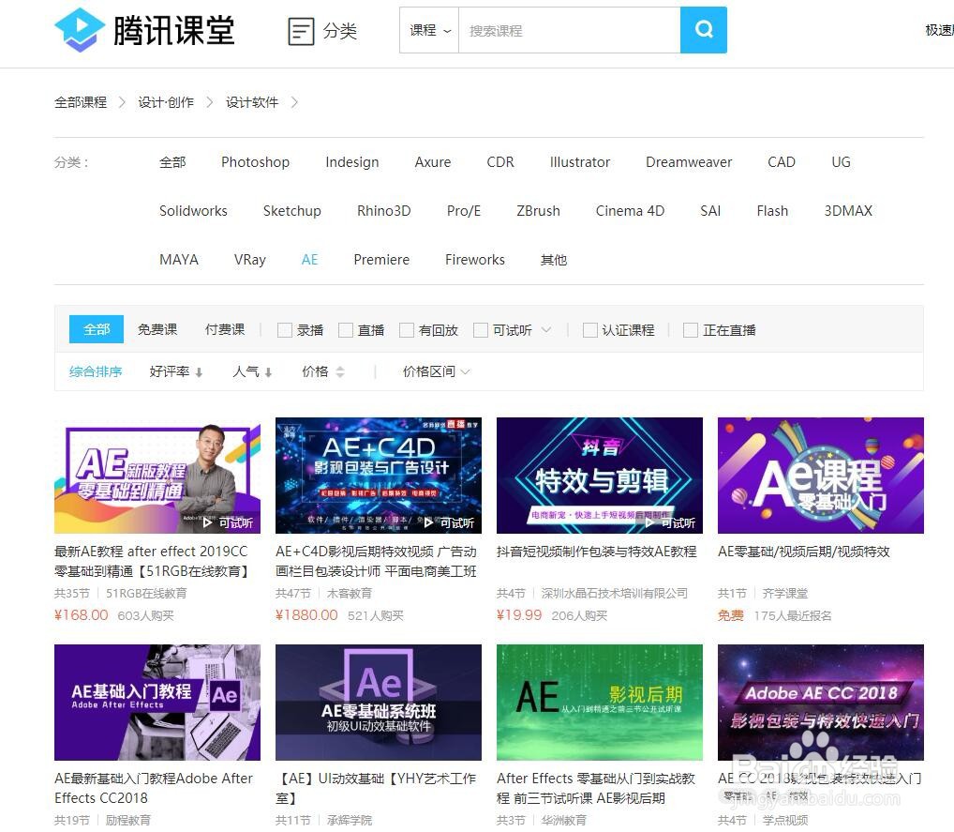Open 抖音短视频制作包装与特效AE教程 title
The image size is (954, 832).
point(596,552)
